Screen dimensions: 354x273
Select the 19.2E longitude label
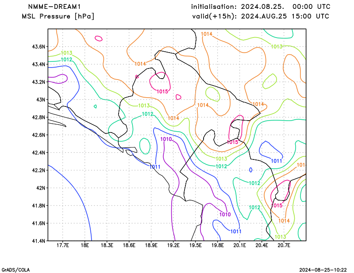173,245
